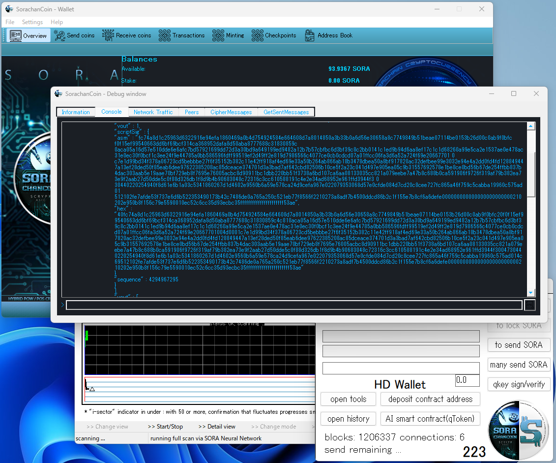Switch to the Network Traffic tab
The image size is (556, 463).
point(153,112)
